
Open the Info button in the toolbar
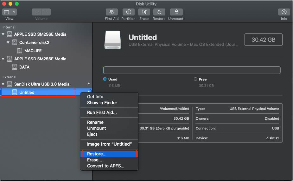tap(284, 12)
